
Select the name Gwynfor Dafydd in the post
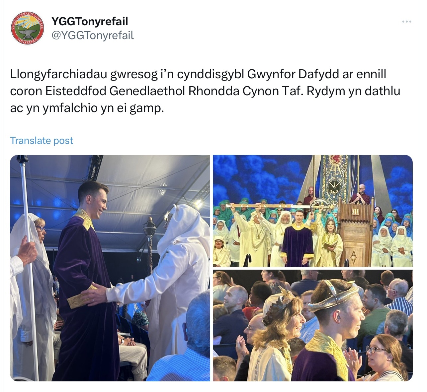293,74
